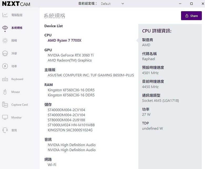205x169 pixels.
Task: Open the power lightning bolt icon
Action: 5,66
